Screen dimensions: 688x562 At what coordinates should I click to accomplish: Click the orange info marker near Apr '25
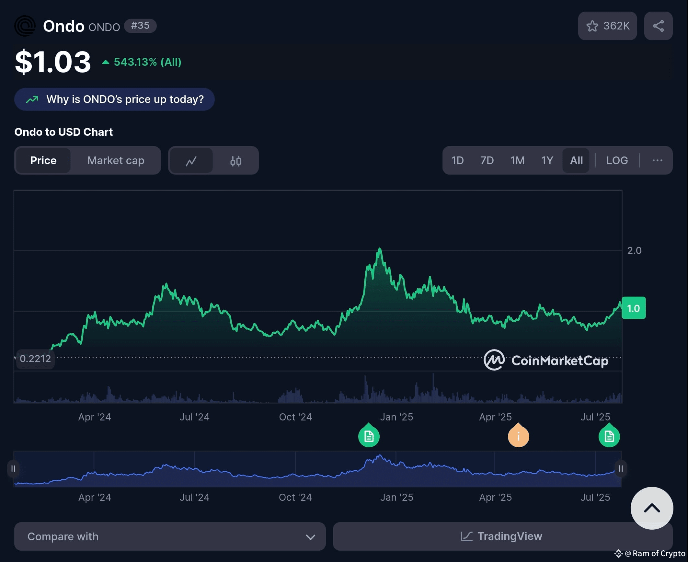pyautogui.click(x=518, y=436)
